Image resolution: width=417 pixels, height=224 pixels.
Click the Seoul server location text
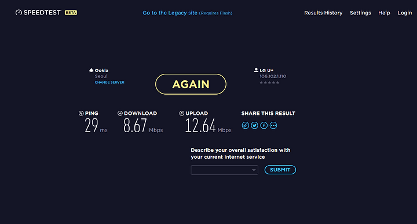tap(101, 76)
